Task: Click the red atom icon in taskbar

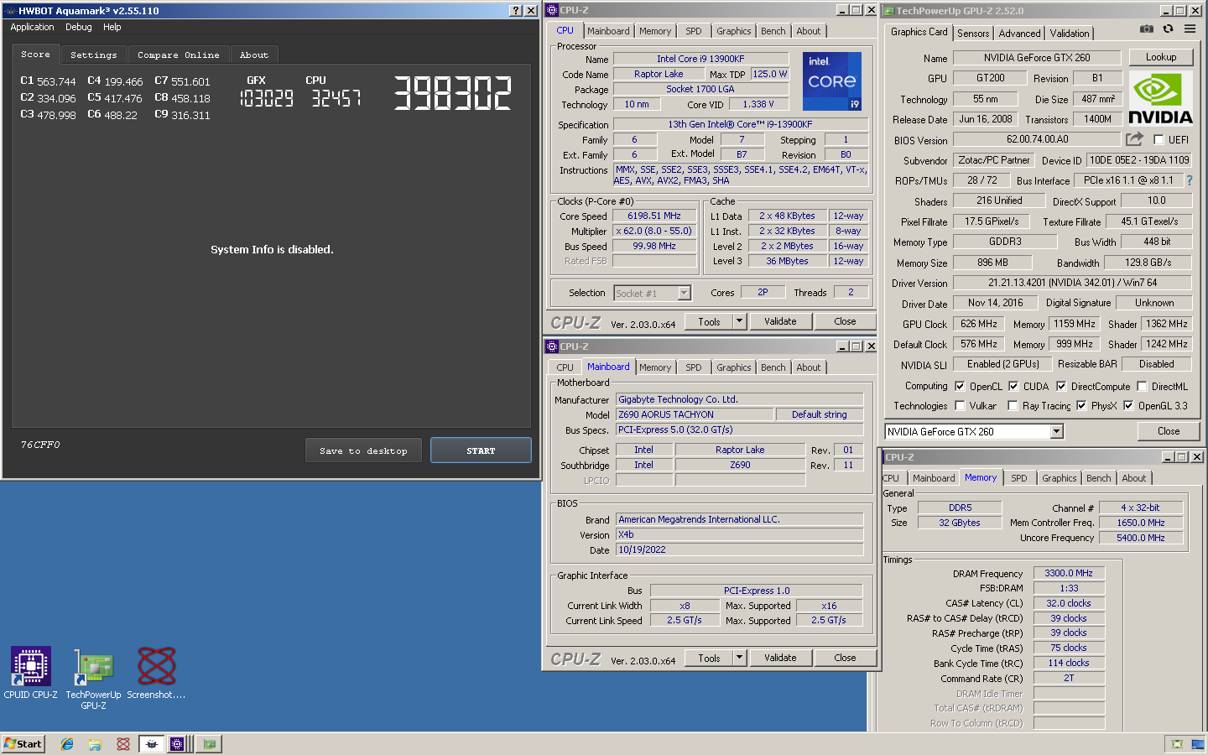Action: 123,744
